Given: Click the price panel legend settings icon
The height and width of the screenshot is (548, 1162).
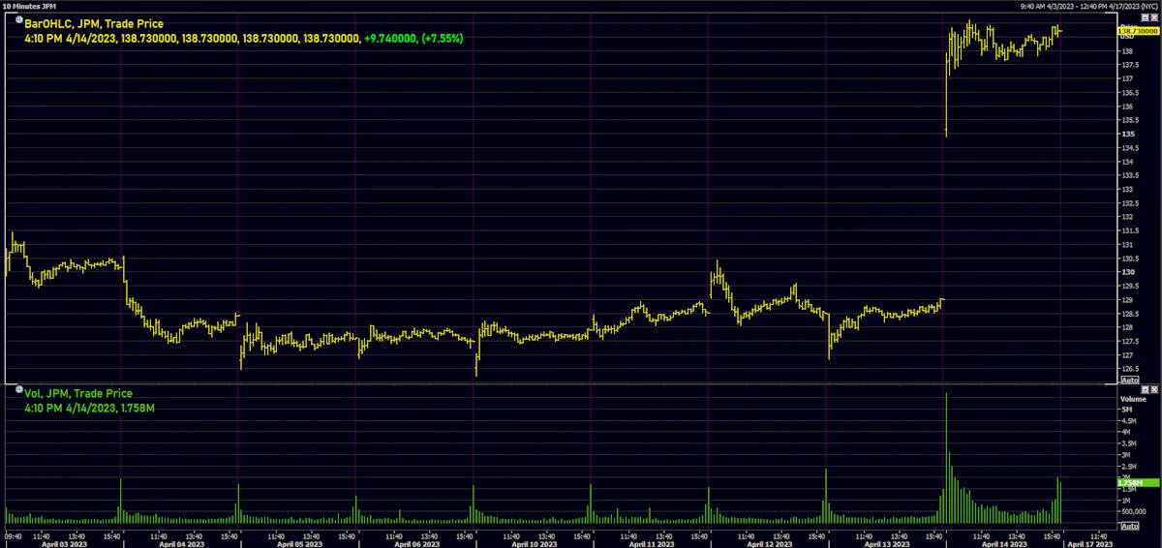Looking at the screenshot, I should point(19,19).
